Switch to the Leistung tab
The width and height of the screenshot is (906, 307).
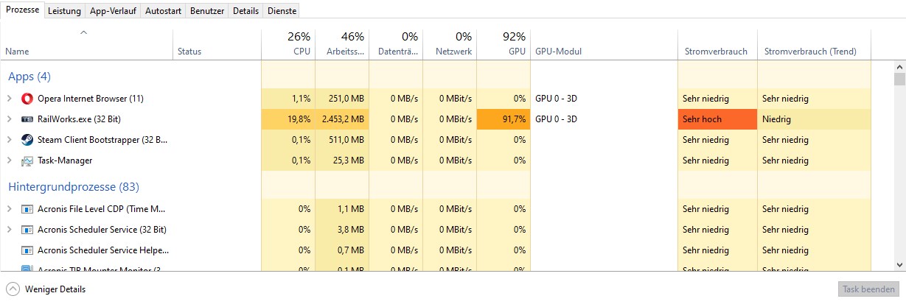point(64,11)
